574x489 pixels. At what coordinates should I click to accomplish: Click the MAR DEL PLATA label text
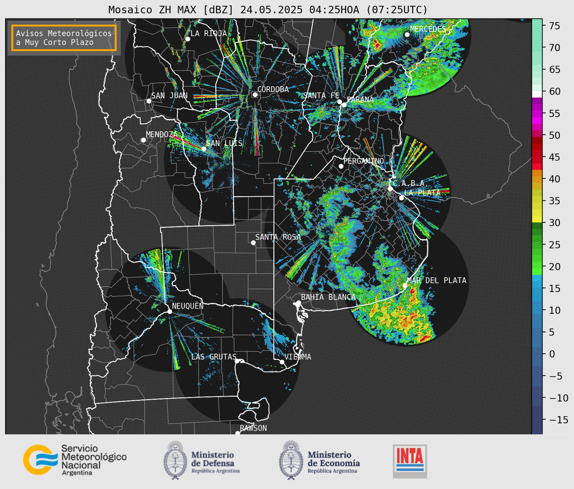437,280
